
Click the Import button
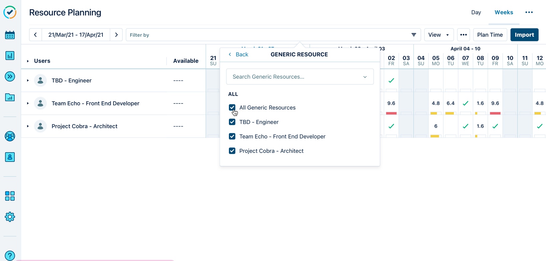[524, 35]
